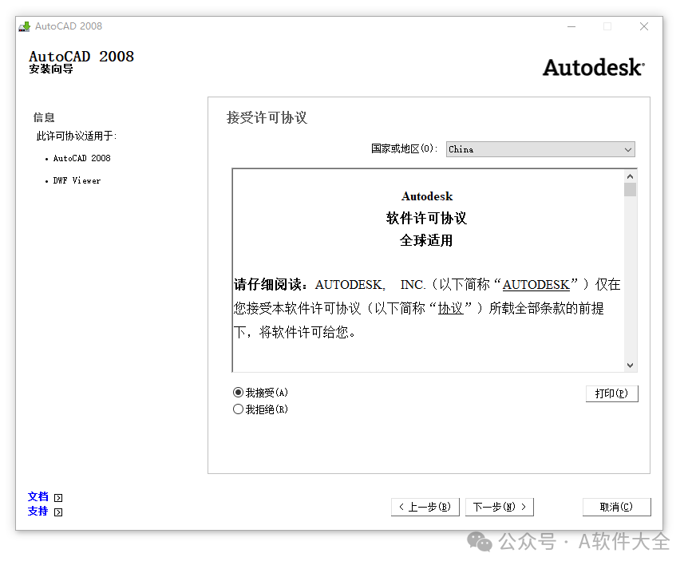The width and height of the screenshot is (692, 569).
Task: Click the arrow icon beside 支持
Action: pos(58,512)
